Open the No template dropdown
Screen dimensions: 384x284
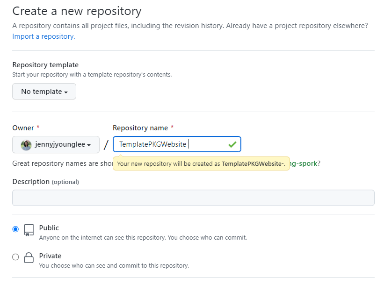pyautogui.click(x=44, y=92)
